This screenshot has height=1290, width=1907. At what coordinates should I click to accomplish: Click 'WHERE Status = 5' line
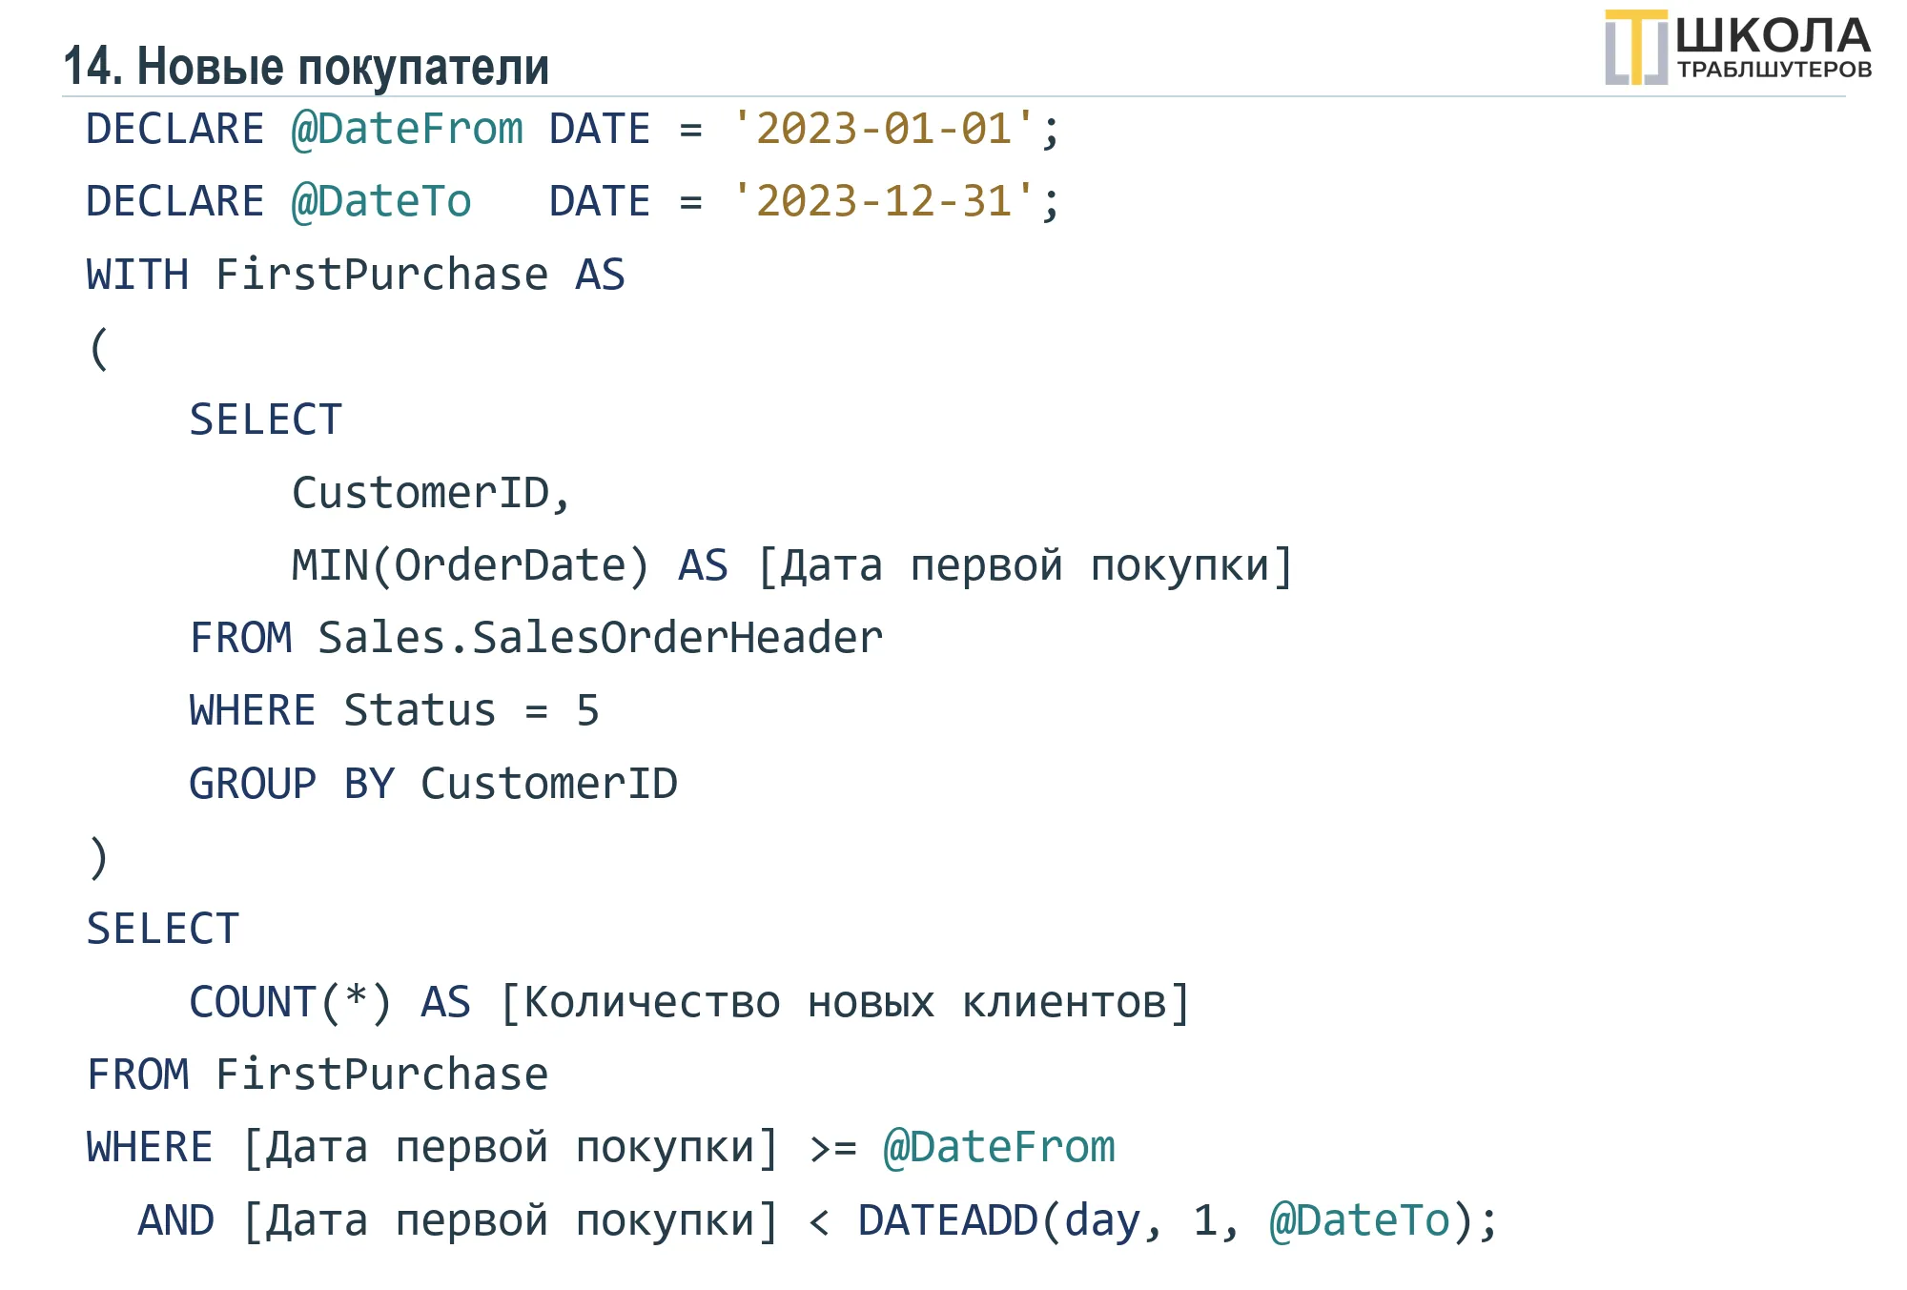[x=395, y=710]
